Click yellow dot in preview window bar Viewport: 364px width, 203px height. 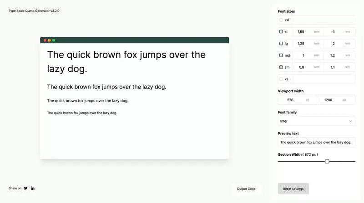[49, 40]
